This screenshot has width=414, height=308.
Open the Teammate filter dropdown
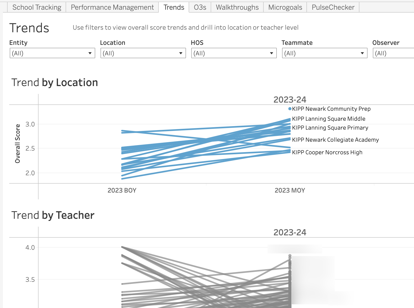325,53
